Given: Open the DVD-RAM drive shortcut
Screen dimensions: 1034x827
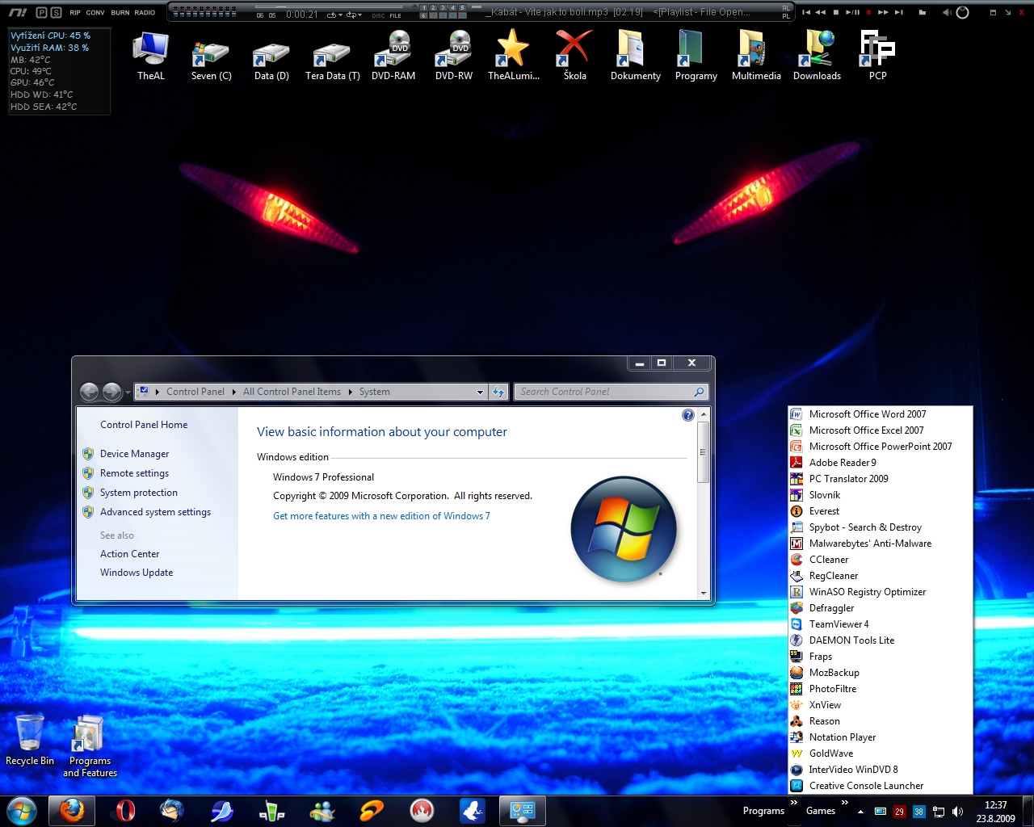Looking at the screenshot, I should 393,55.
